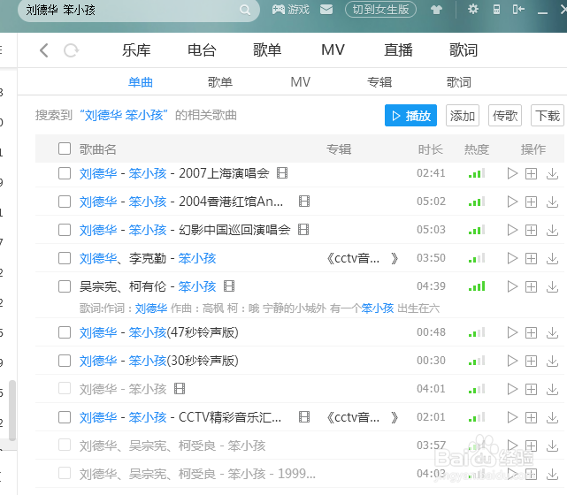Click the 传歌 button
The width and height of the screenshot is (567, 495).
505,116
